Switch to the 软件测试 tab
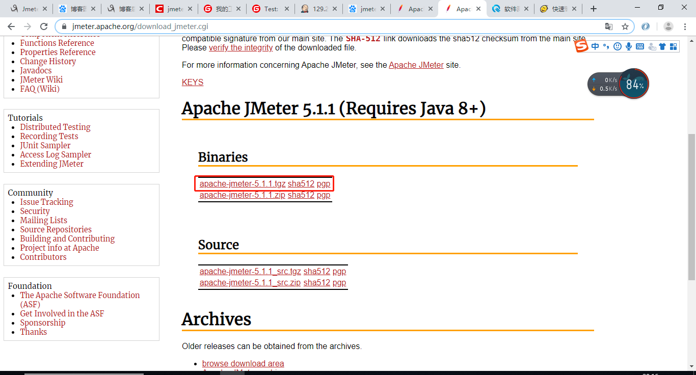 pos(510,8)
